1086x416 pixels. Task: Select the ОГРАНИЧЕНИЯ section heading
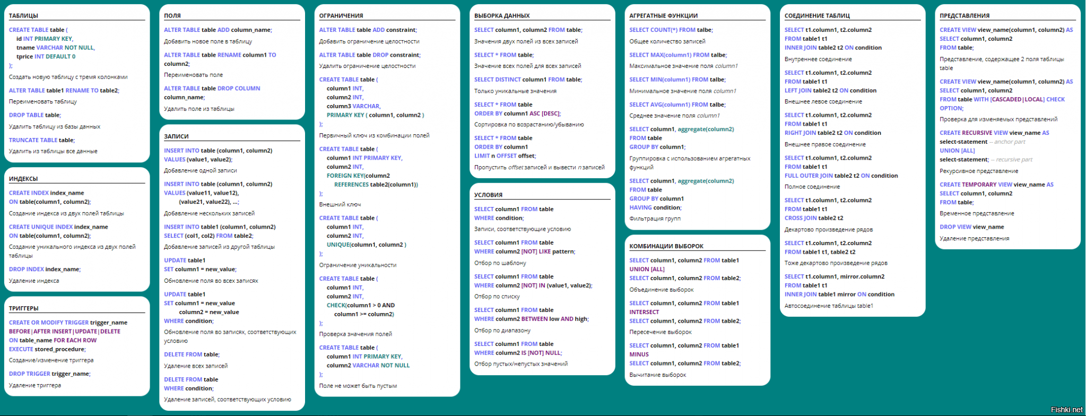(341, 16)
